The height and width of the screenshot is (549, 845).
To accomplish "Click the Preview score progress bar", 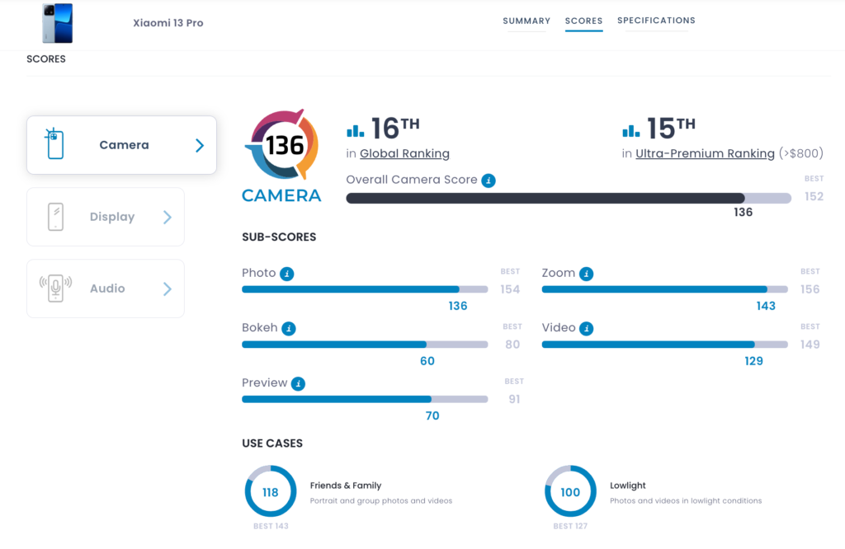I will click(x=365, y=399).
